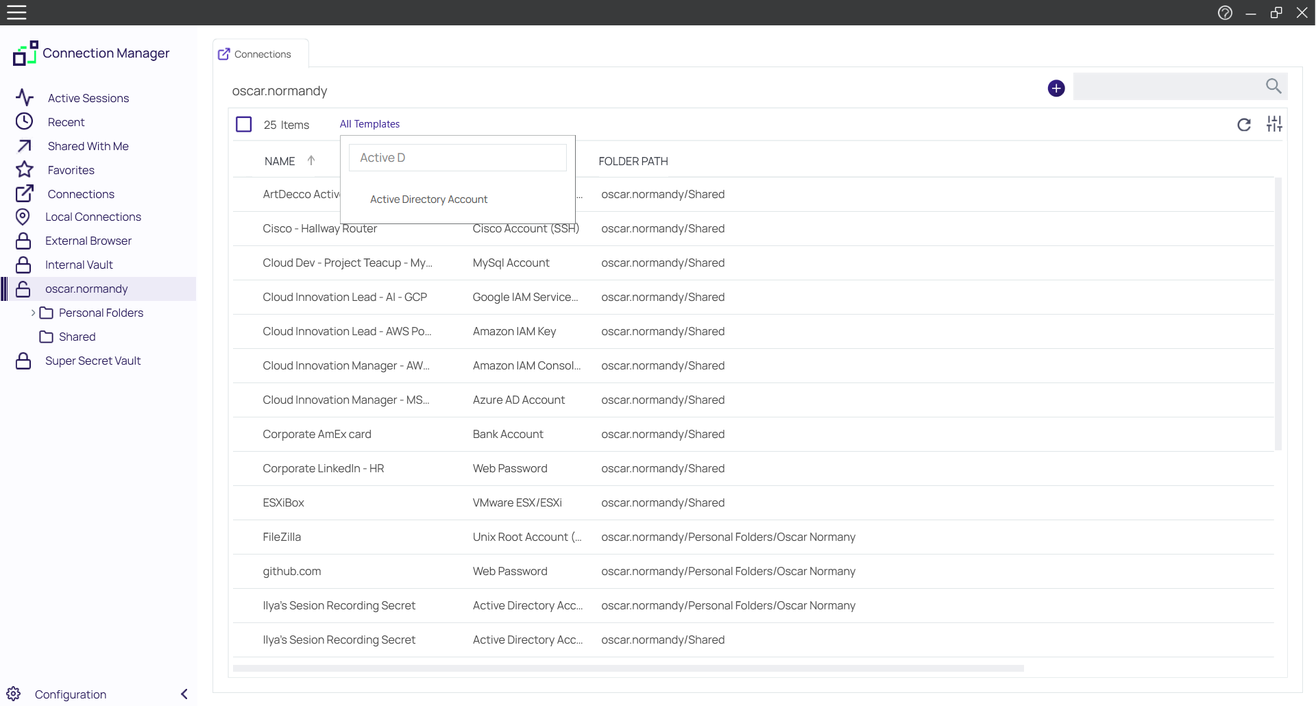Open Recent in sidebar
This screenshot has height=706, width=1316.
(66, 122)
